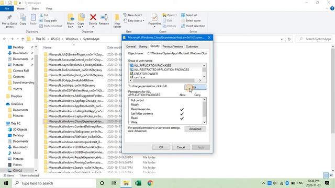
Task: Click Paste shortcut in ribbon
Action: (51, 26)
